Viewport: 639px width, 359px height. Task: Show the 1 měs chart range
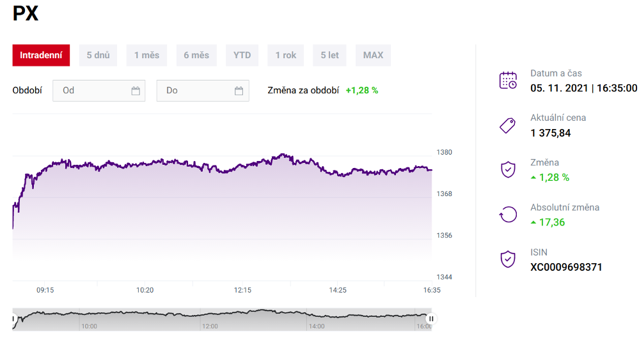pyautogui.click(x=146, y=55)
